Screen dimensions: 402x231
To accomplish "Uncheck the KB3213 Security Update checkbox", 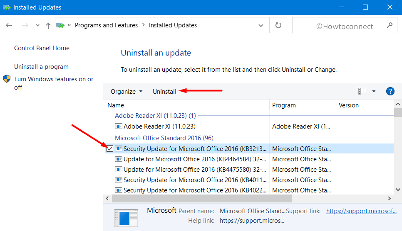I will [x=110, y=148].
